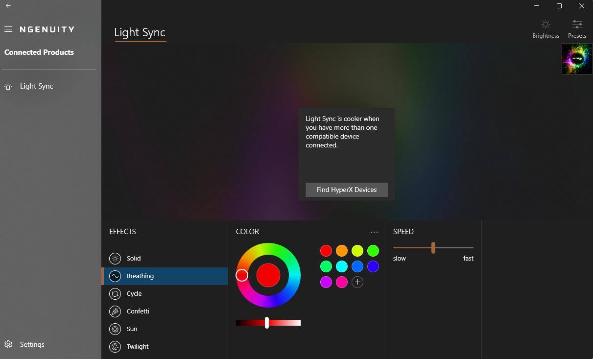Screen dimensions: 593x359
Task: Click the back arrow icon
Action: [x=8, y=6]
